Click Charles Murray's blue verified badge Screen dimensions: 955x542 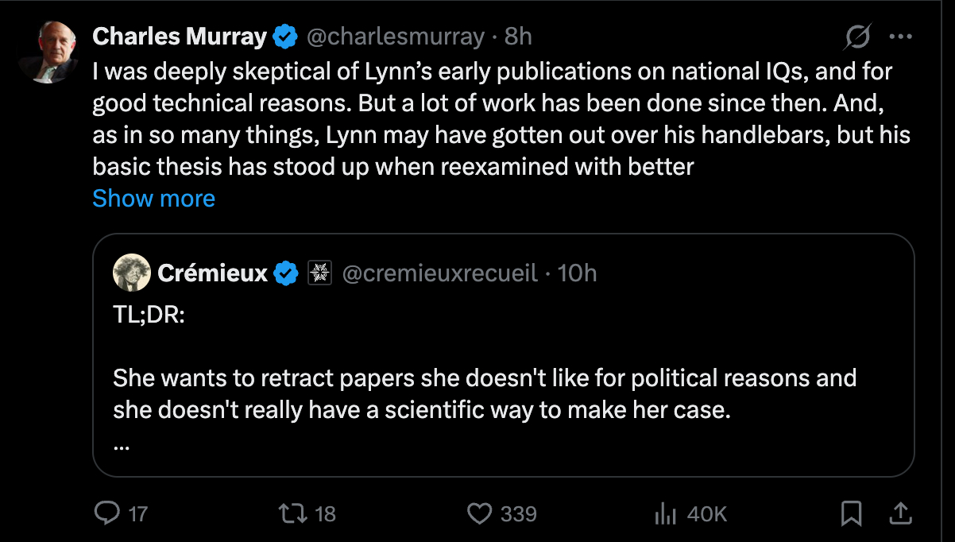coord(286,36)
